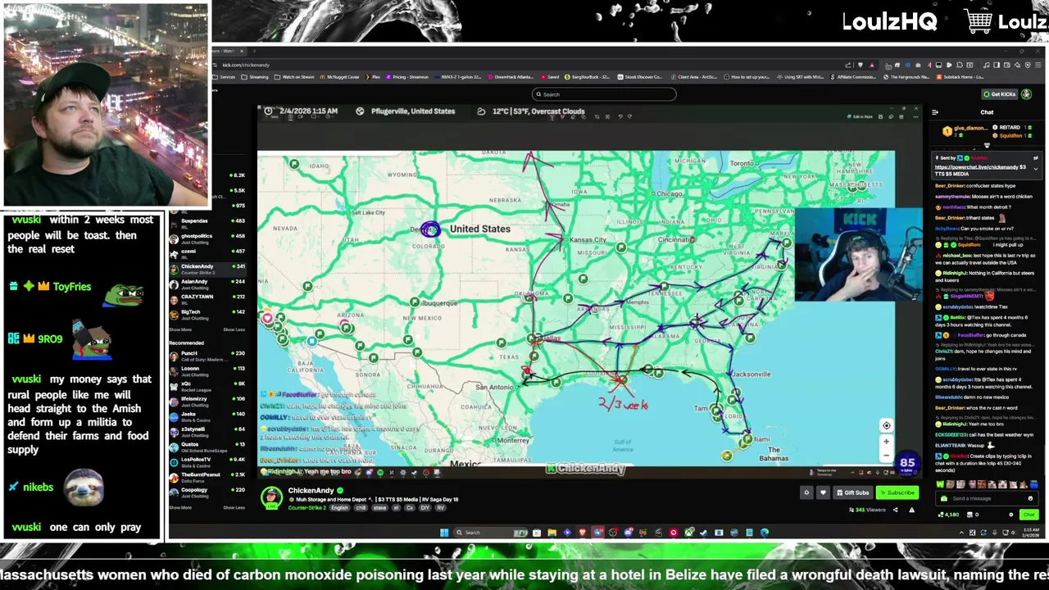Open the Coopology recommended channel
Screen dimensions: 1049x590
(x=207, y=492)
